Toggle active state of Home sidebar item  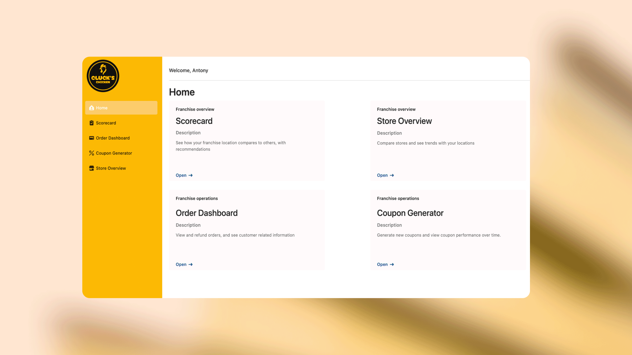point(121,107)
